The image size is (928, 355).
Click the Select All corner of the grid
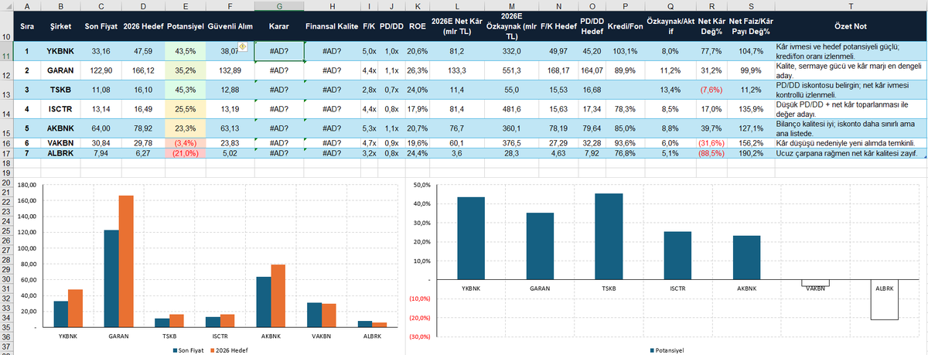pyautogui.click(x=8, y=5)
